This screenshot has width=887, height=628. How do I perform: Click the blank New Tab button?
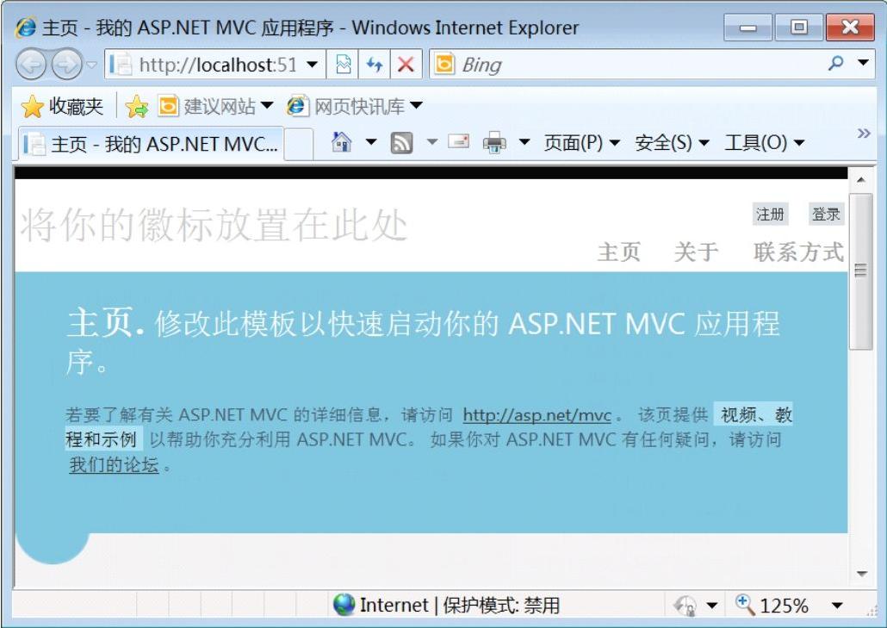298,144
